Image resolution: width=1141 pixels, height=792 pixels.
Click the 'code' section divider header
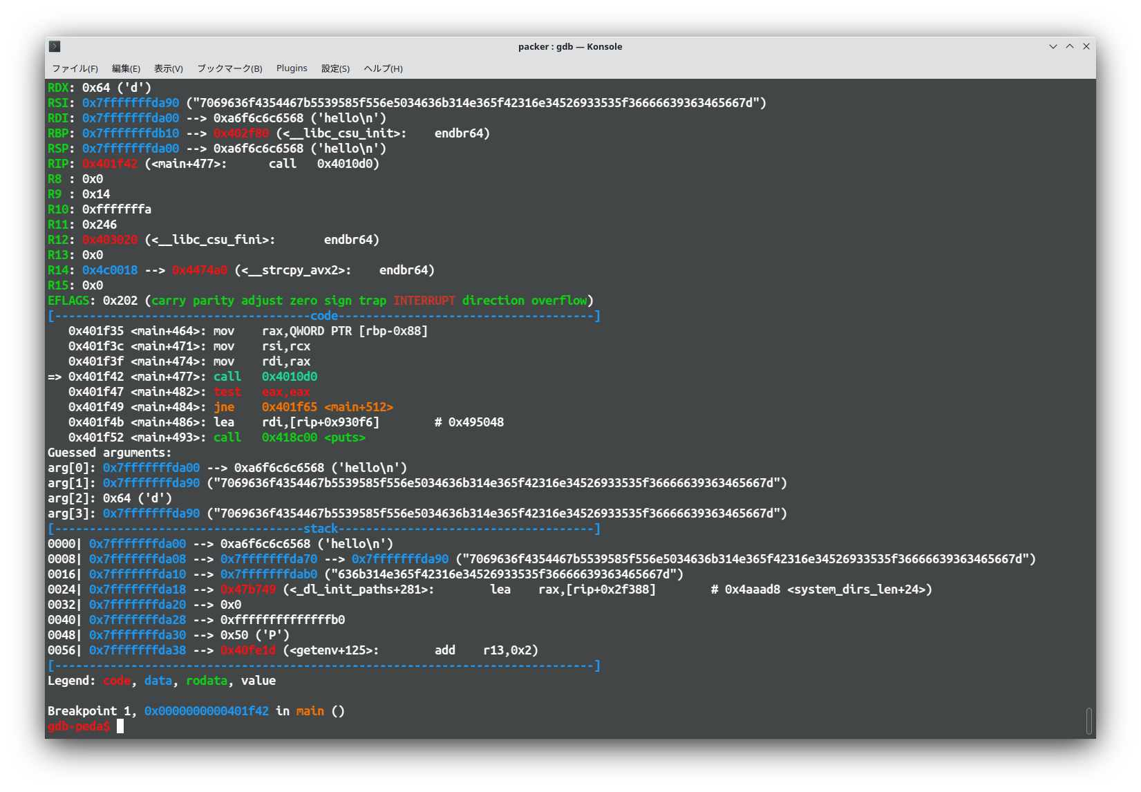323,316
